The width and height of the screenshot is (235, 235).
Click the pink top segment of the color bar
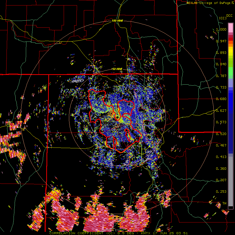pyautogui.click(x=231, y=28)
